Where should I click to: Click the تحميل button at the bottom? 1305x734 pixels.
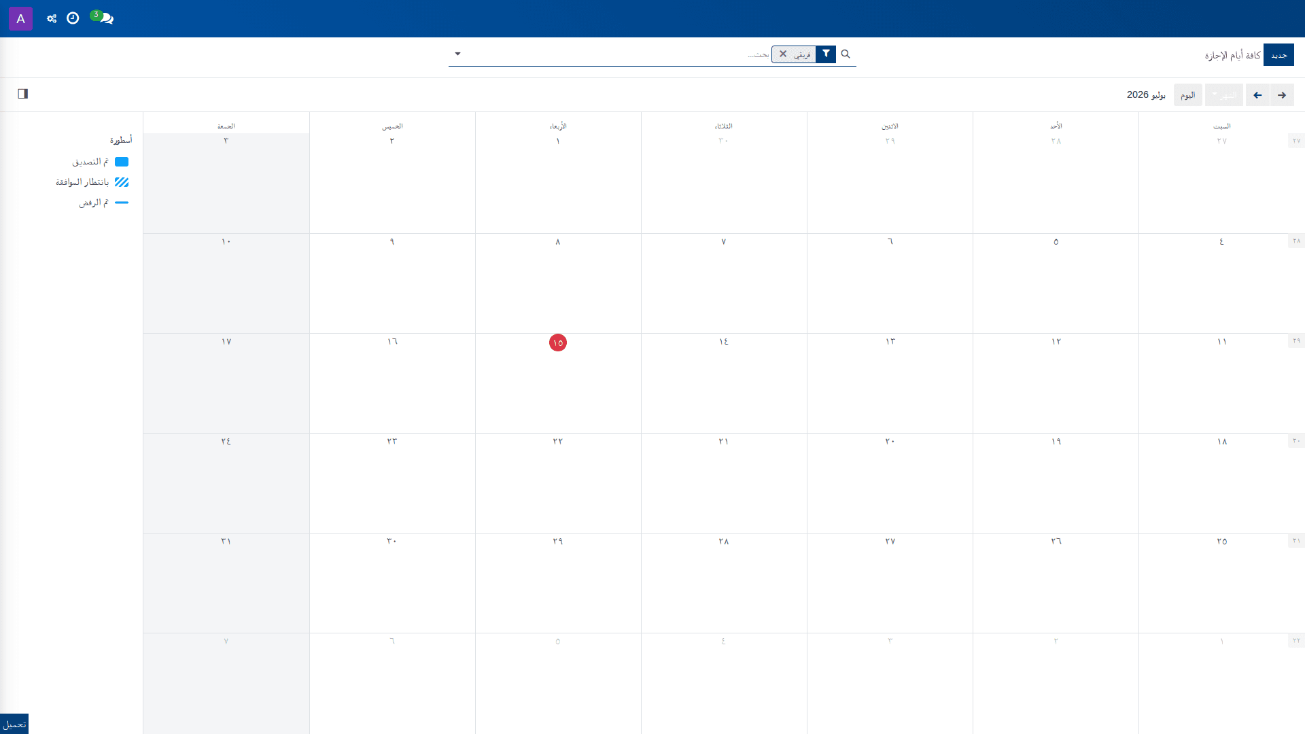(x=14, y=724)
